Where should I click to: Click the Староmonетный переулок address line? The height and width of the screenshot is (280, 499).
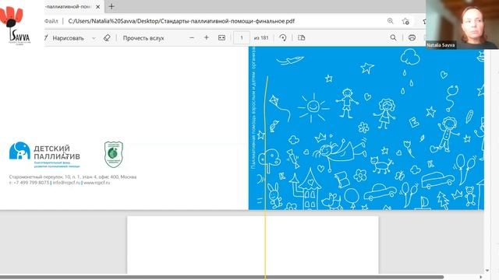pyautogui.click(x=73, y=177)
